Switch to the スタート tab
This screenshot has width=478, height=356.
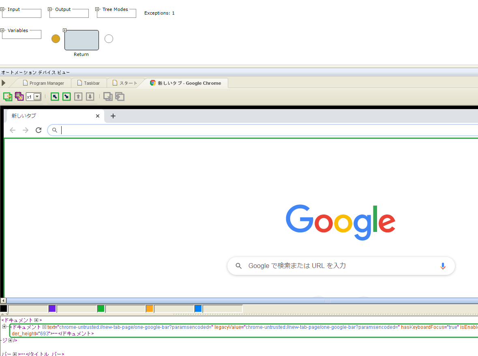[126, 83]
